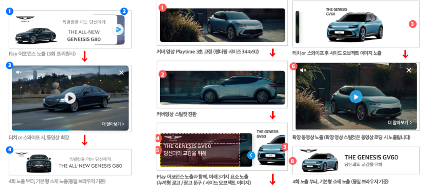Viewport: 421px width, 193px height.
Task: Open '더 알아보기' on GV60 video
Action: (x=400, y=123)
